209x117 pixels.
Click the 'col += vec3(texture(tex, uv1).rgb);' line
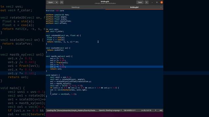coord(69,90)
